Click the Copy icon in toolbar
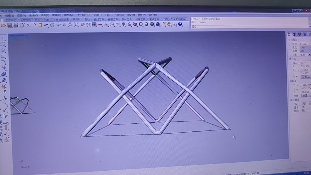 pos(34,25)
